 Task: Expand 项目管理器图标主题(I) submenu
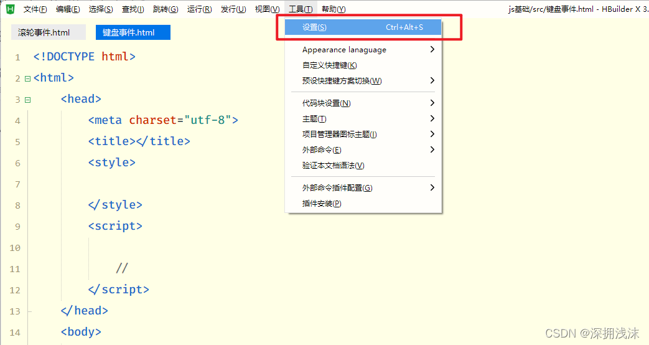[x=363, y=134]
